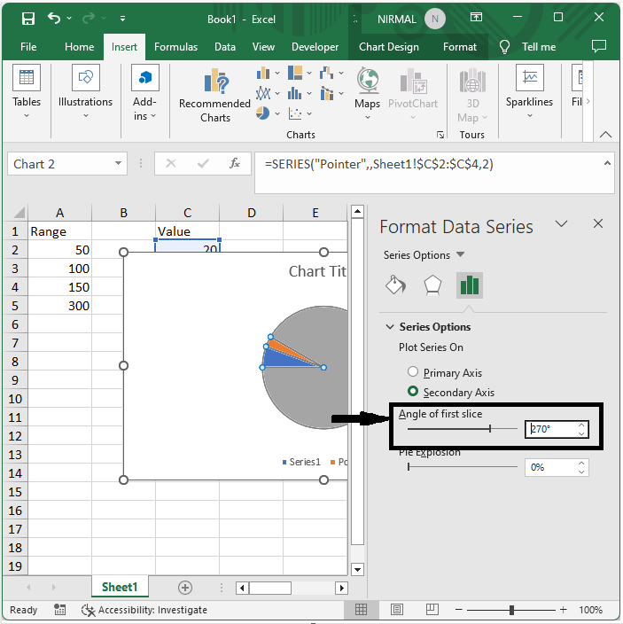This screenshot has width=623, height=624.
Task: Insert a Line or Area chart
Action: 263,94
